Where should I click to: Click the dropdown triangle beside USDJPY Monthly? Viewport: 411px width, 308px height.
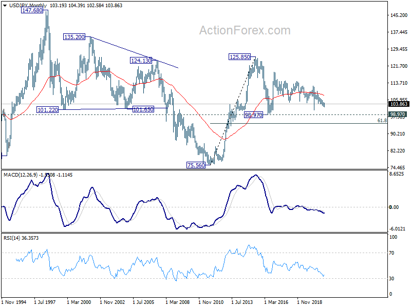point(5,6)
